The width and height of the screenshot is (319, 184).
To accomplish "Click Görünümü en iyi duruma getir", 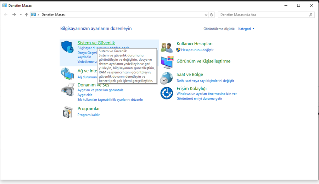I will pos(199,99).
